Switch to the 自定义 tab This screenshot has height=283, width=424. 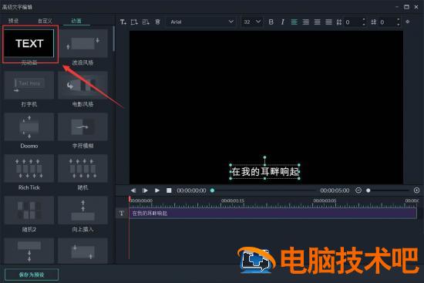45,21
